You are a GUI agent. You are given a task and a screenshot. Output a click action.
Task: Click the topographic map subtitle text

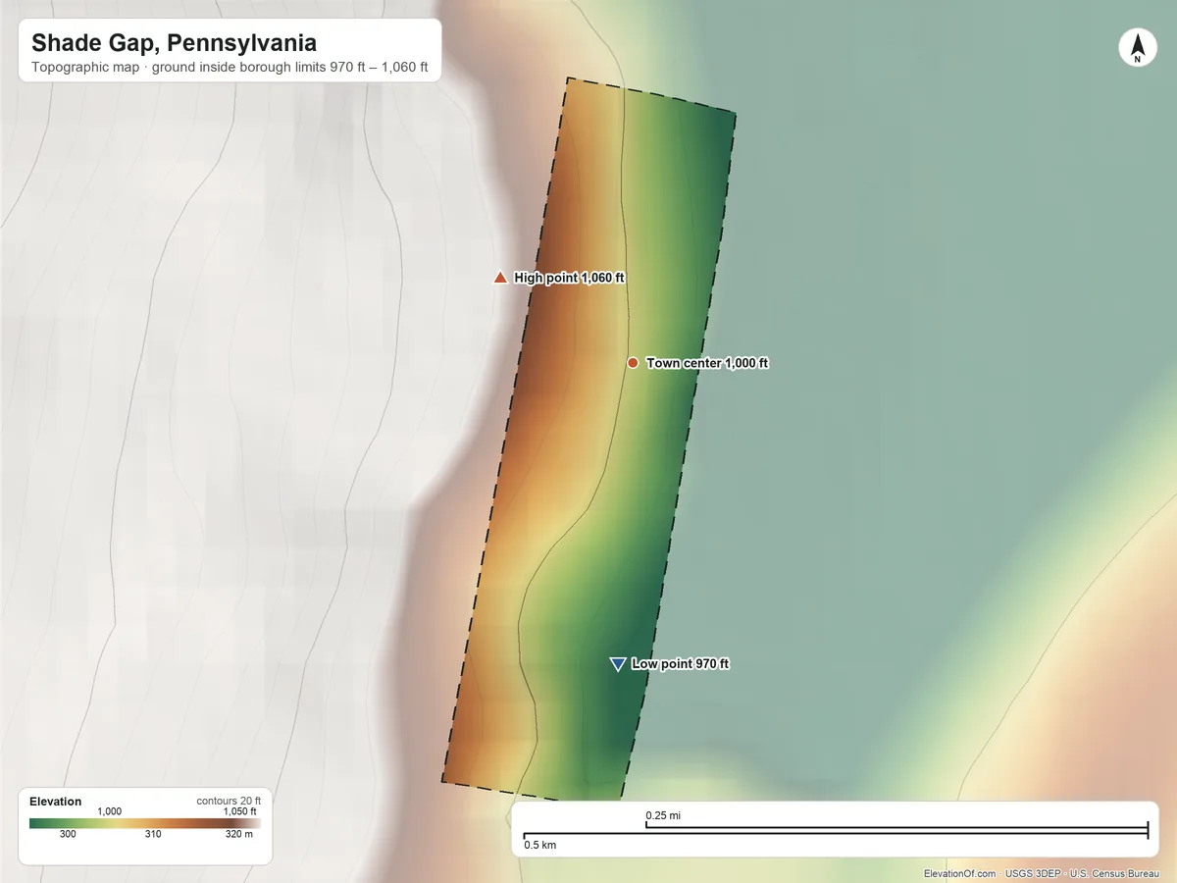230,70
